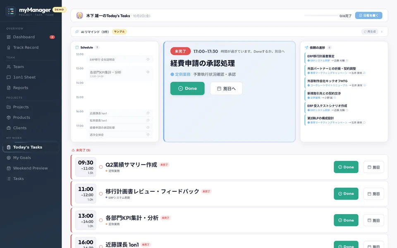
Task: Click the Schedule calendar icon
Action: (x=77, y=47)
